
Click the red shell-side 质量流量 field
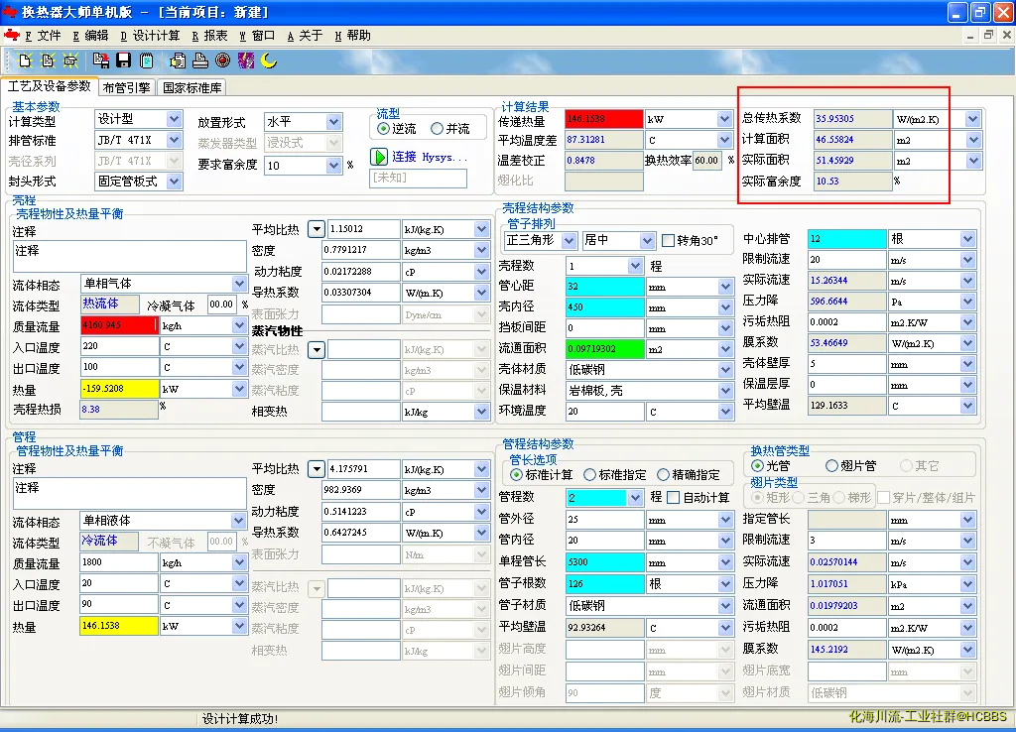(x=119, y=325)
